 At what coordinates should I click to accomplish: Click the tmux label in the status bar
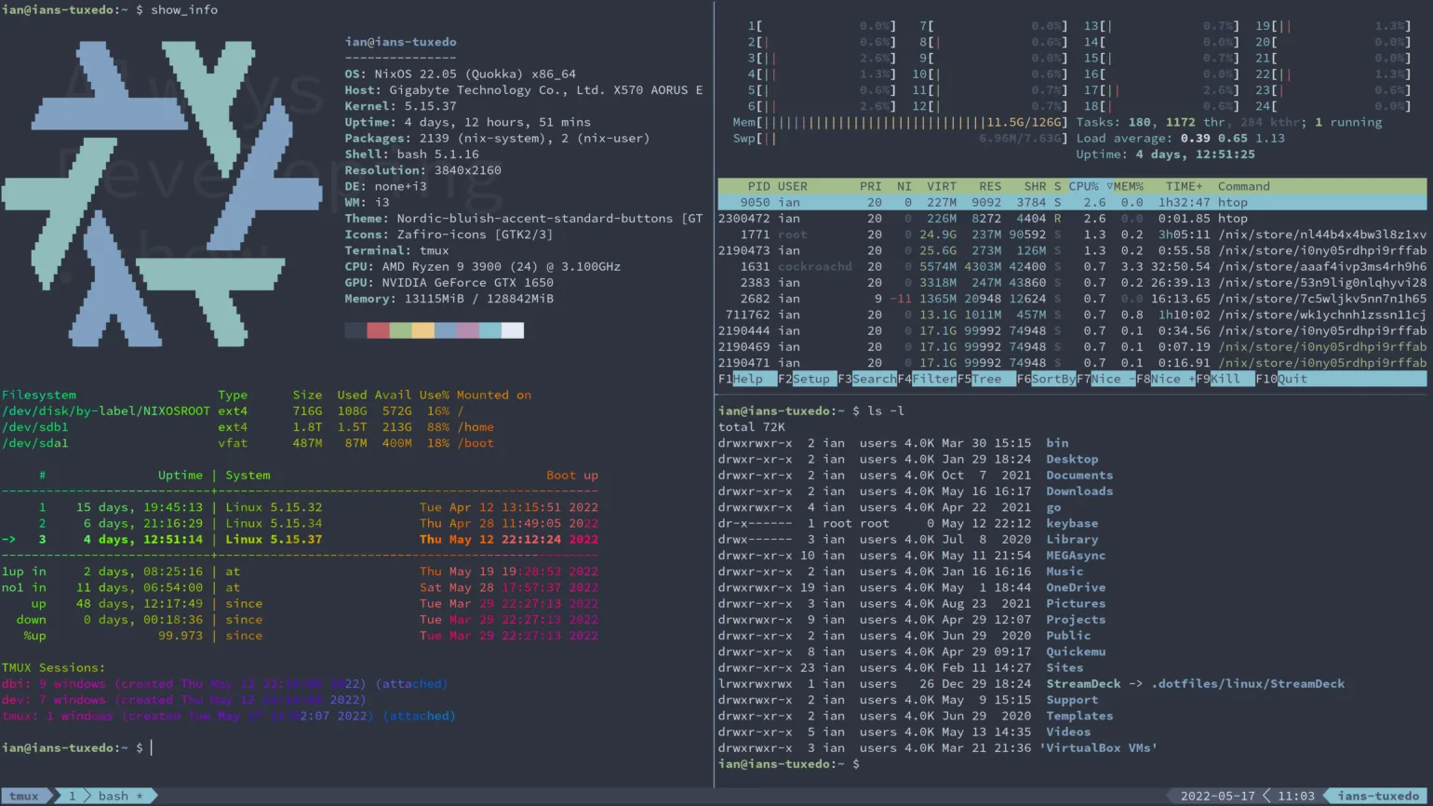click(23, 796)
